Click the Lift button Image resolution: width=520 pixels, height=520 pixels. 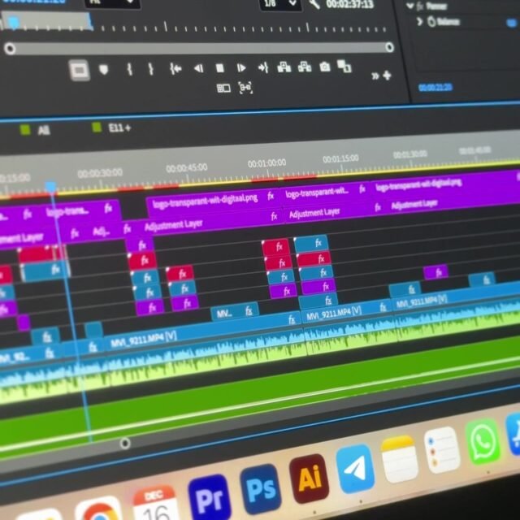284,67
